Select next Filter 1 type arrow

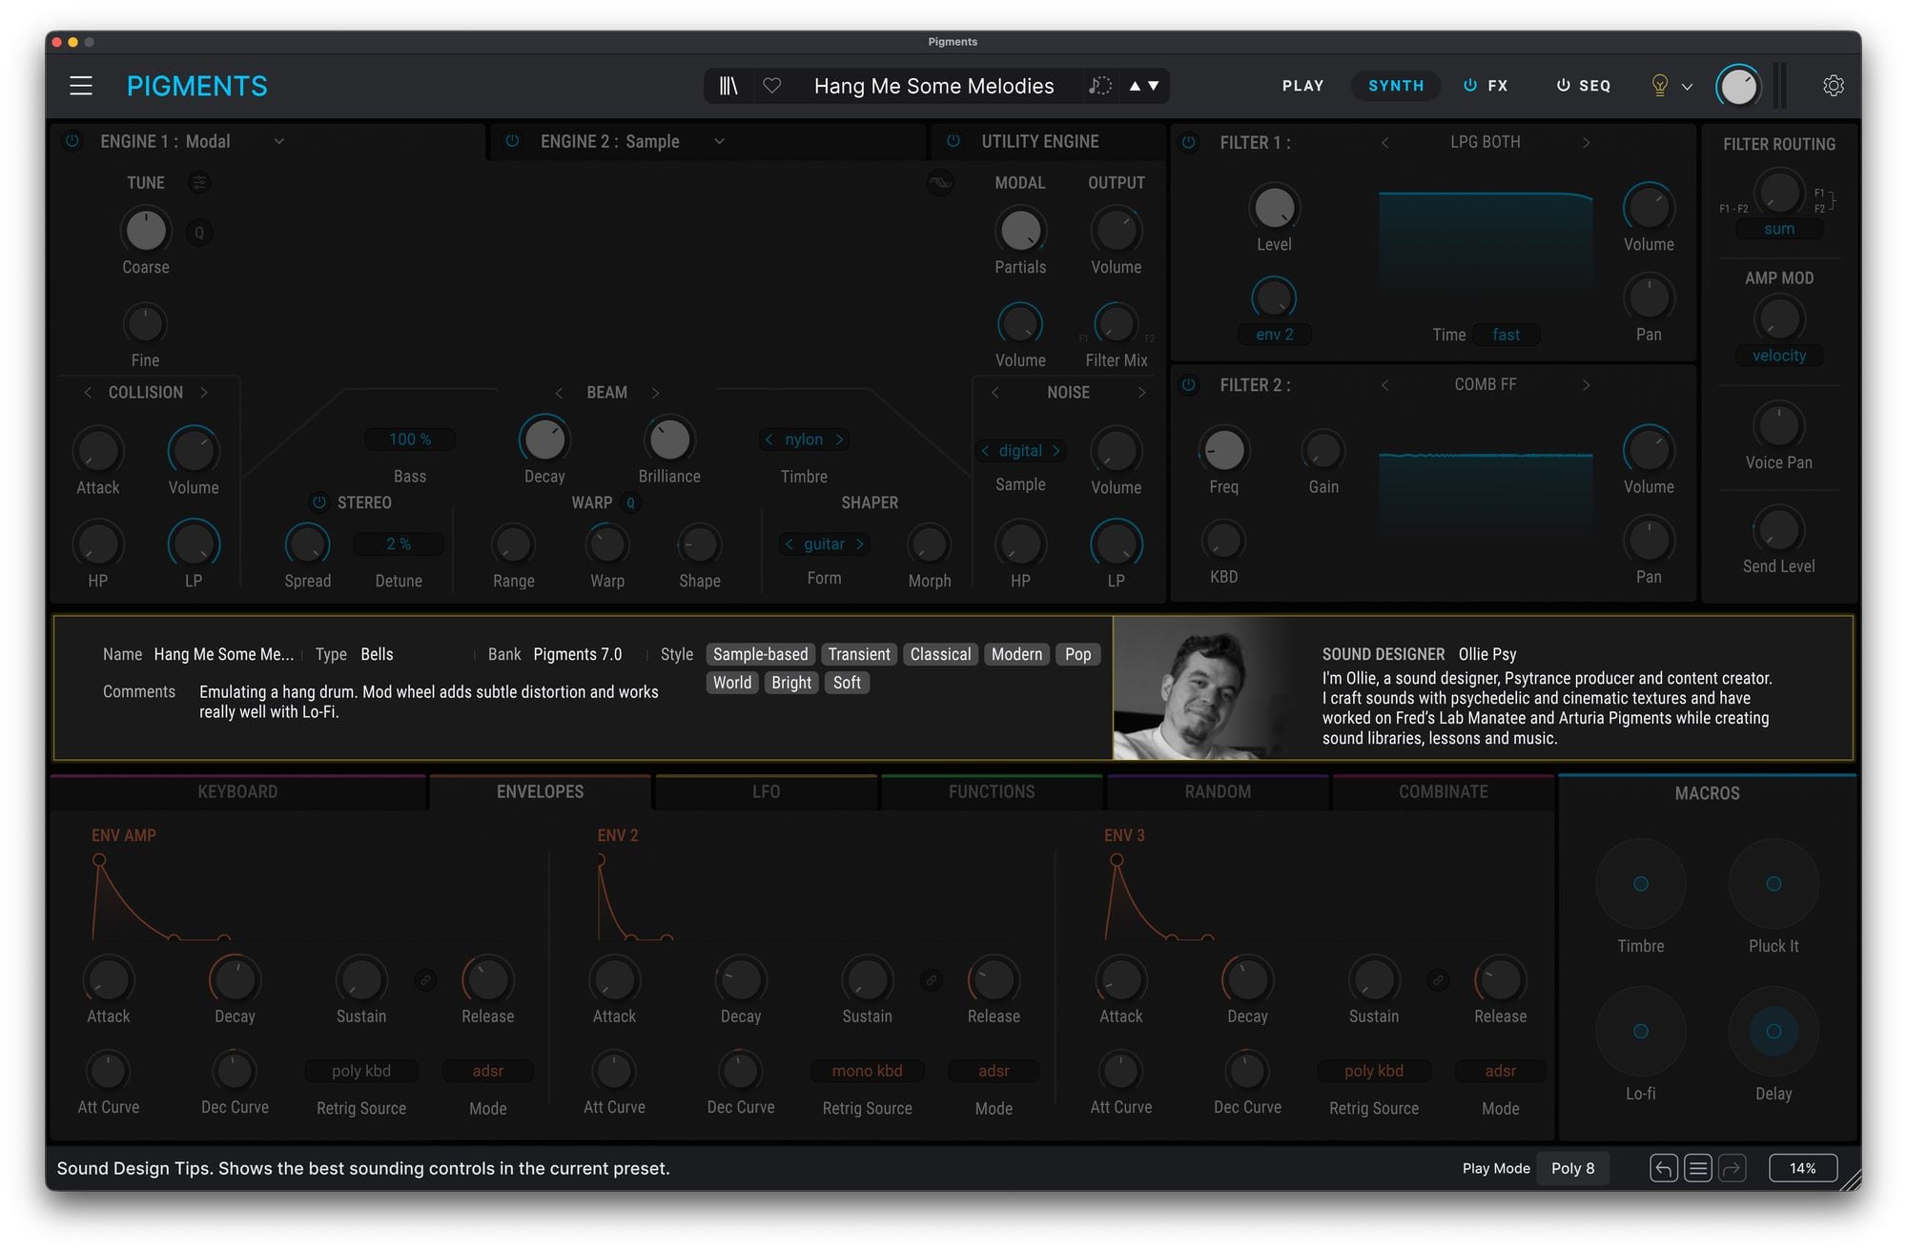tap(1586, 142)
